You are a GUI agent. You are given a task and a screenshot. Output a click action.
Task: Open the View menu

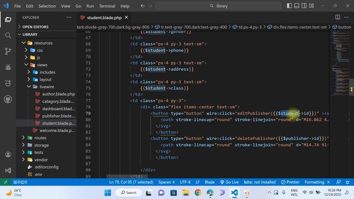click(x=65, y=6)
